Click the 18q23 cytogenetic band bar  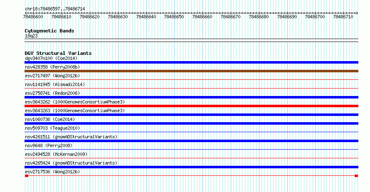point(191,40)
